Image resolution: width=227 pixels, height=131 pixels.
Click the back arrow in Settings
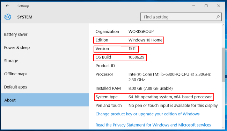8,6
